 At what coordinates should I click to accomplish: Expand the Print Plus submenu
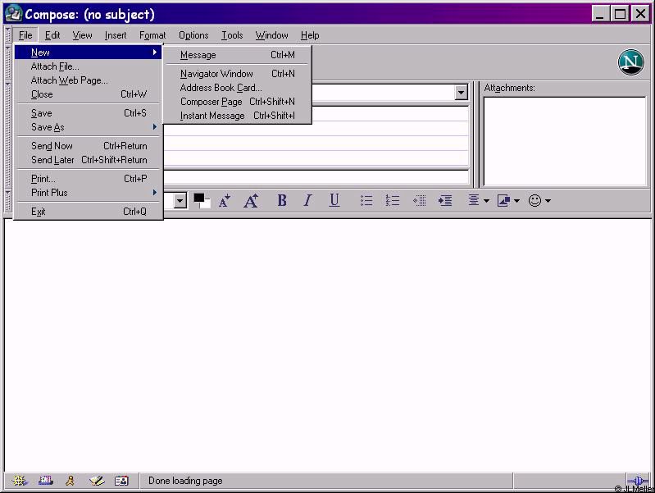(x=89, y=193)
